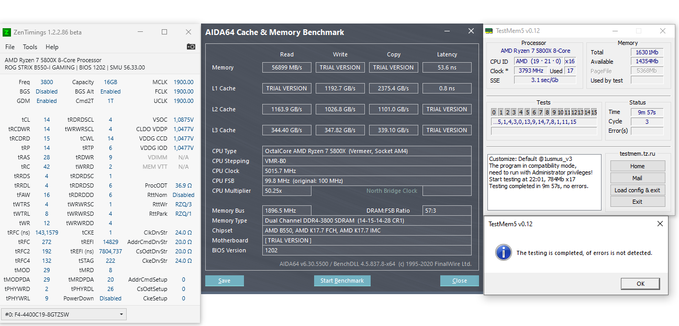Viewport: 679px width, 326px height.
Task: Click OK in the TestMem5 completion dialog
Action: tap(640, 284)
